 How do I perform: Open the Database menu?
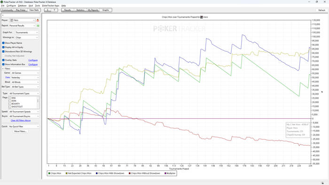[x=22, y=6]
